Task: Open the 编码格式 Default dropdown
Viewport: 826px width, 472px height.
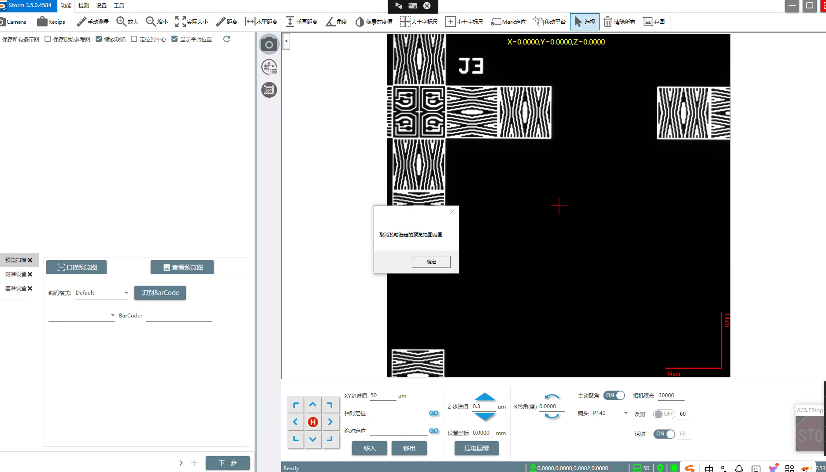Action: tap(101, 293)
